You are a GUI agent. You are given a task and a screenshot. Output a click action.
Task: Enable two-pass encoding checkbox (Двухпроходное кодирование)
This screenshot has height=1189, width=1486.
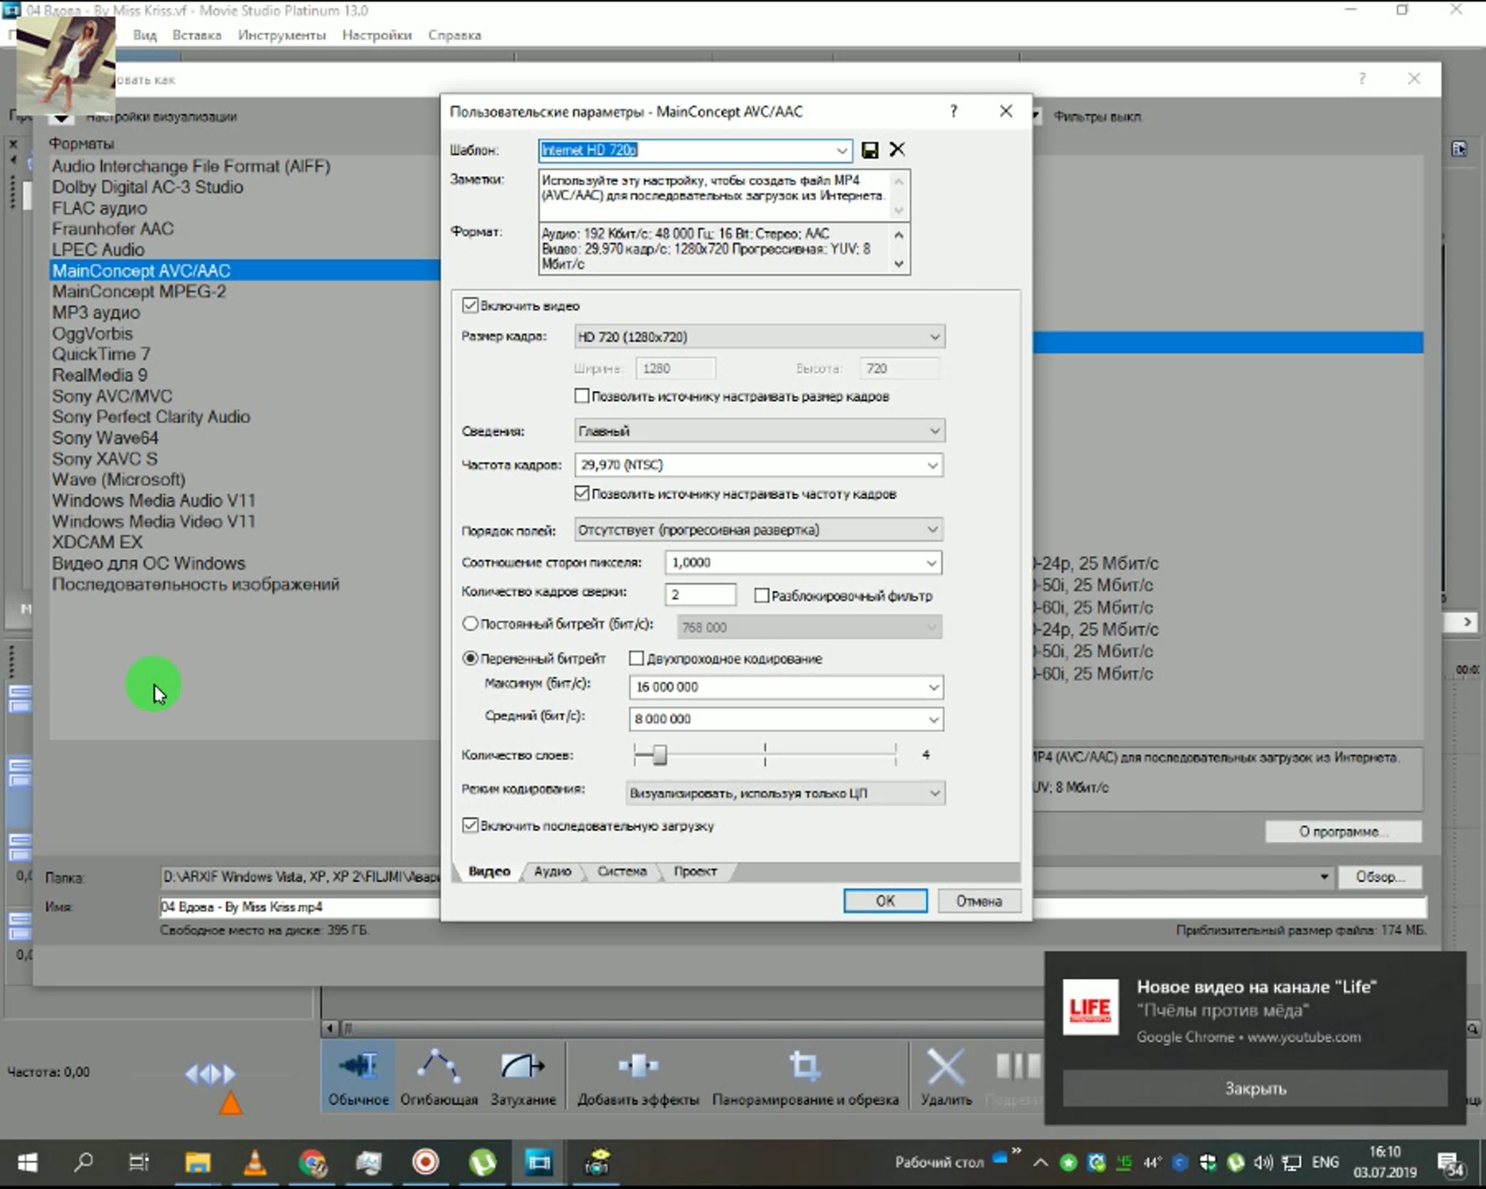tap(636, 658)
